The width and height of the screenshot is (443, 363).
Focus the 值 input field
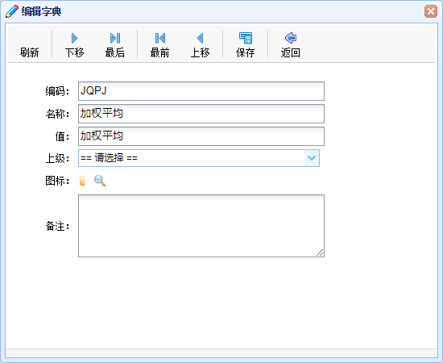201,136
